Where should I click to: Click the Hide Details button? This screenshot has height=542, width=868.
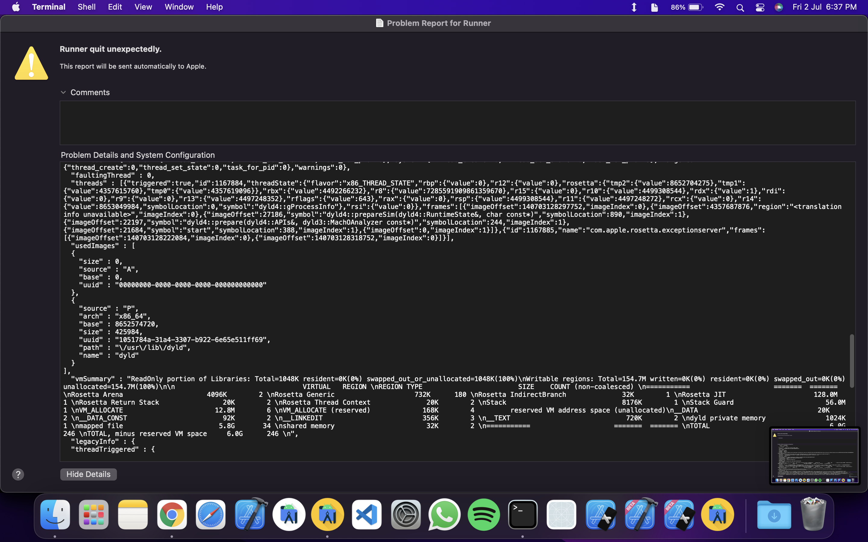pos(88,474)
